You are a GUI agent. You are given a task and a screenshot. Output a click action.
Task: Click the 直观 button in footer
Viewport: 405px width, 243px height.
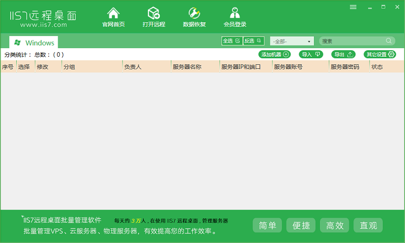click(368, 225)
